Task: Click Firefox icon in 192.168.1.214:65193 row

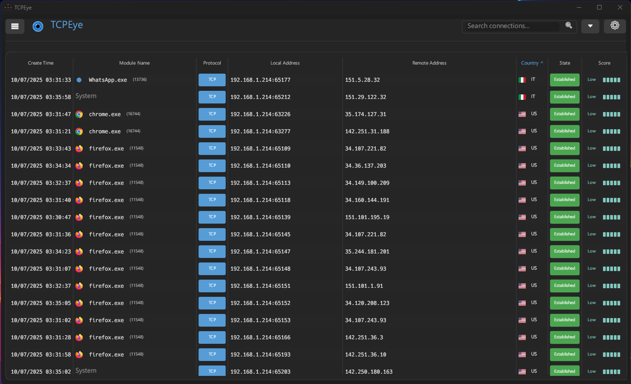Action: (79, 355)
